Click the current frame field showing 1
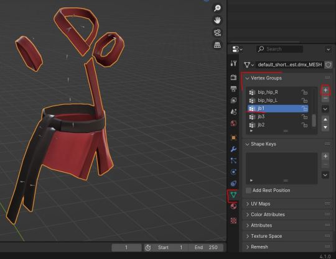Screen dimensions: 336x259 coord(126,248)
